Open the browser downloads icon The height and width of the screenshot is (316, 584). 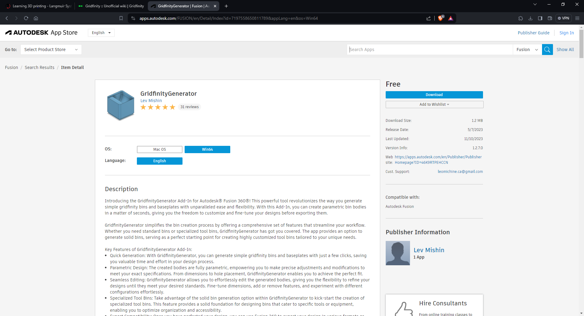pyautogui.click(x=530, y=18)
